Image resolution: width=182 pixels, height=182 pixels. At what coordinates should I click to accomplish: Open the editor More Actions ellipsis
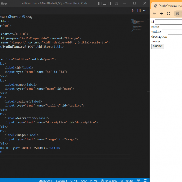(x=145, y=10)
